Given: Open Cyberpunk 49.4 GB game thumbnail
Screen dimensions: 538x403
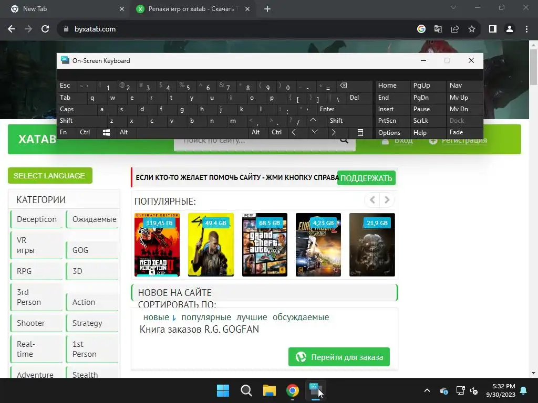Looking at the screenshot, I should point(211,245).
